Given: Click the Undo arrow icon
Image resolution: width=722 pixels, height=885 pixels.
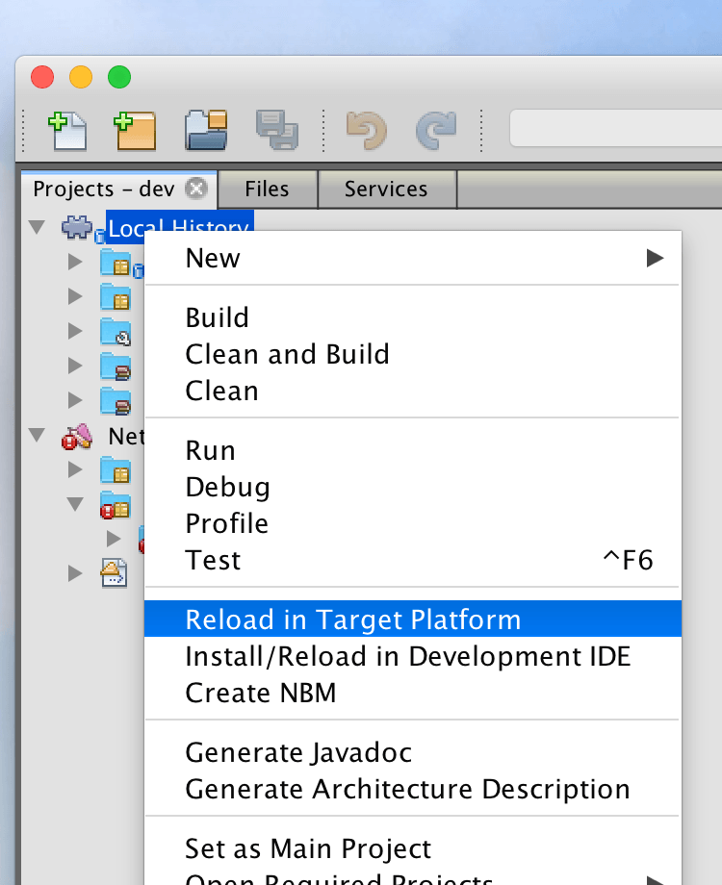Looking at the screenshot, I should (x=366, y=130).
